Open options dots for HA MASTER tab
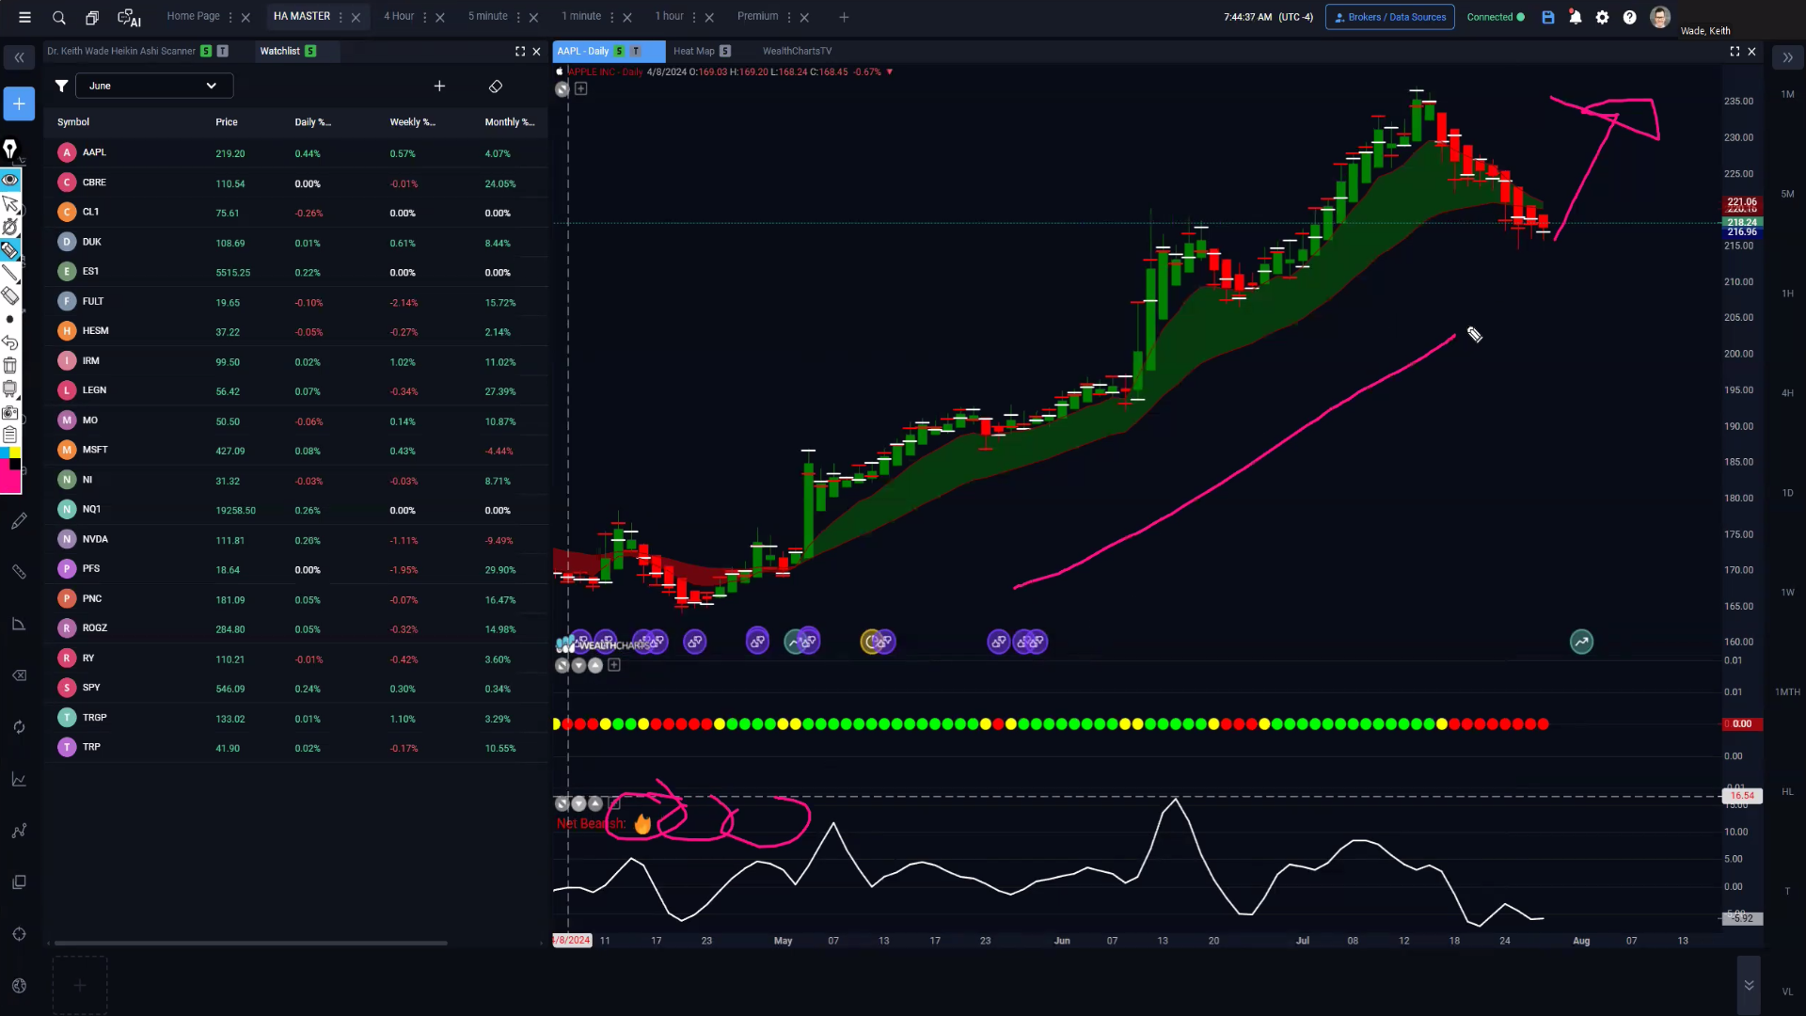Viewport: 1806px width, 1016px height. click(341, 17)
